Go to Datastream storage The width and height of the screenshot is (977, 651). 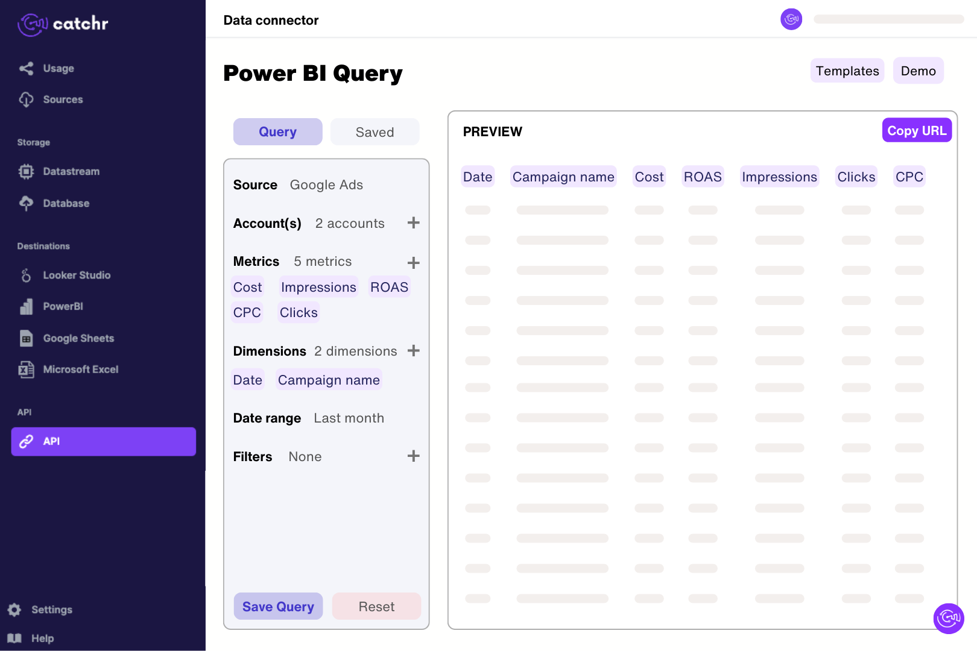[x=71, y=171]
